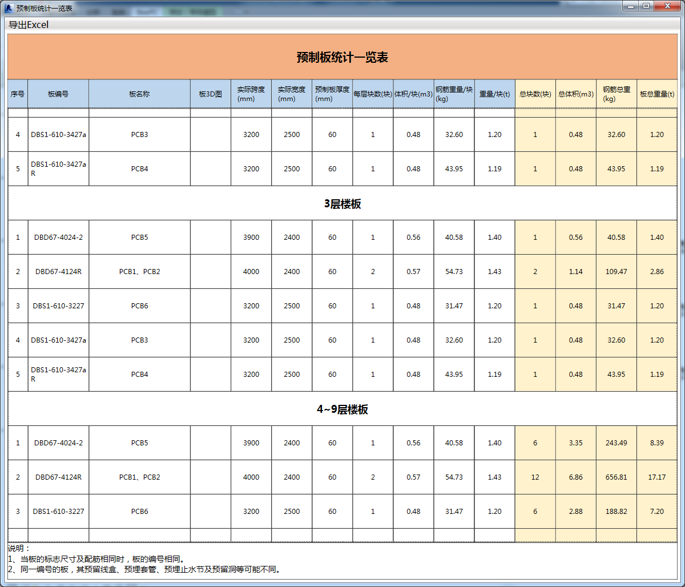Select the total block count cell showing 12
Viewport: 685px width, 587px height.
(x=535, y=477)
